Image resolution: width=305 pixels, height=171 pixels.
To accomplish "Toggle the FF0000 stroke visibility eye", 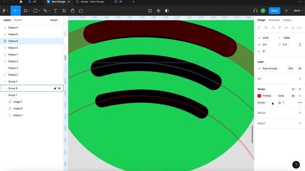I will click(293, 96).
